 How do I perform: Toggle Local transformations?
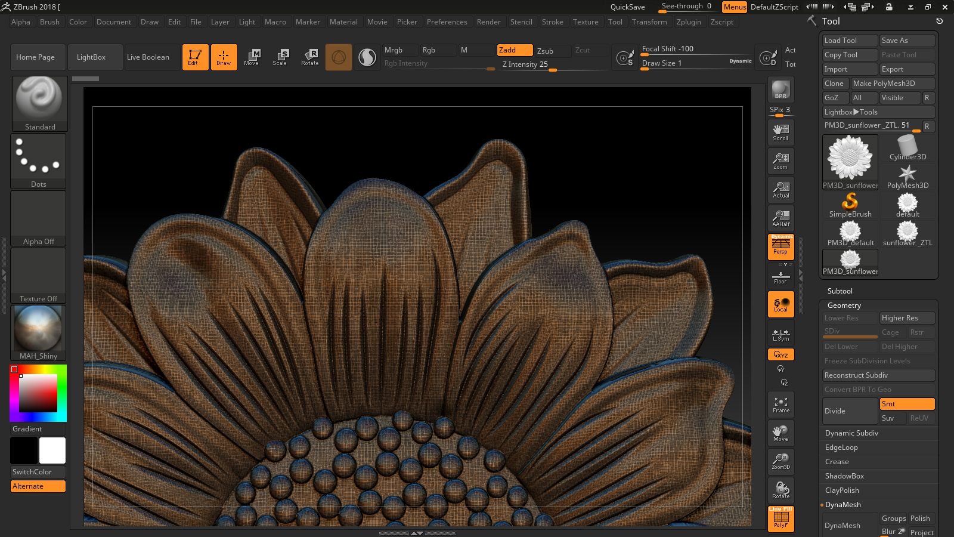[x=780, y=304]
